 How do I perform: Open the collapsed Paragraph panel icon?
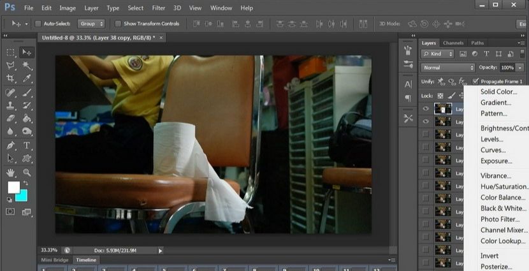(x=408, y=98)
